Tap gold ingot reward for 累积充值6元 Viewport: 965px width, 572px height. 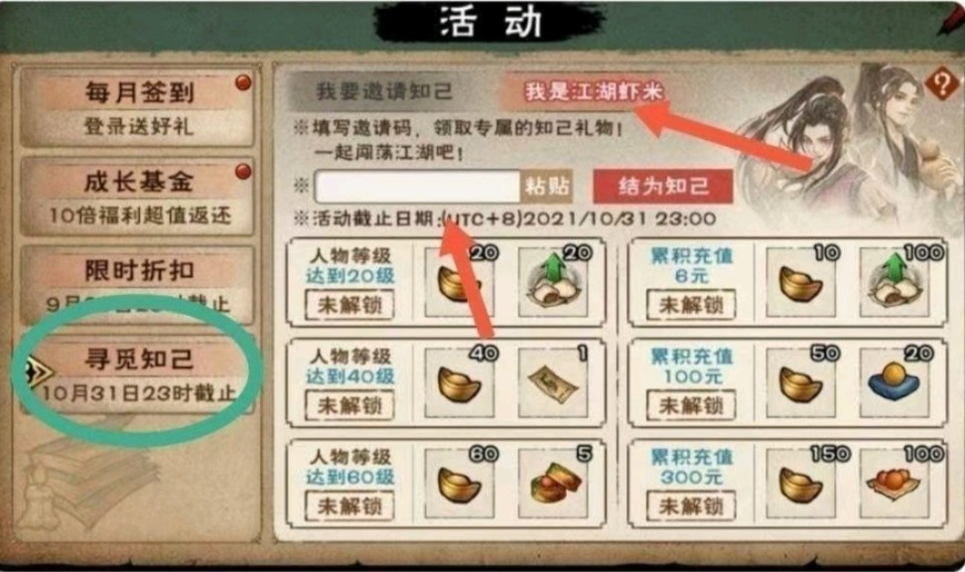(x=800, y=282)
